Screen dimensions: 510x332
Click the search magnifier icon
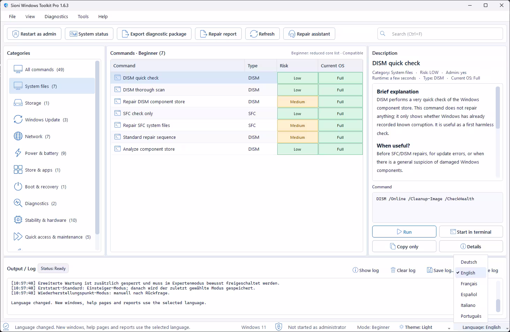pyautogui.click(x=383, y=34)
